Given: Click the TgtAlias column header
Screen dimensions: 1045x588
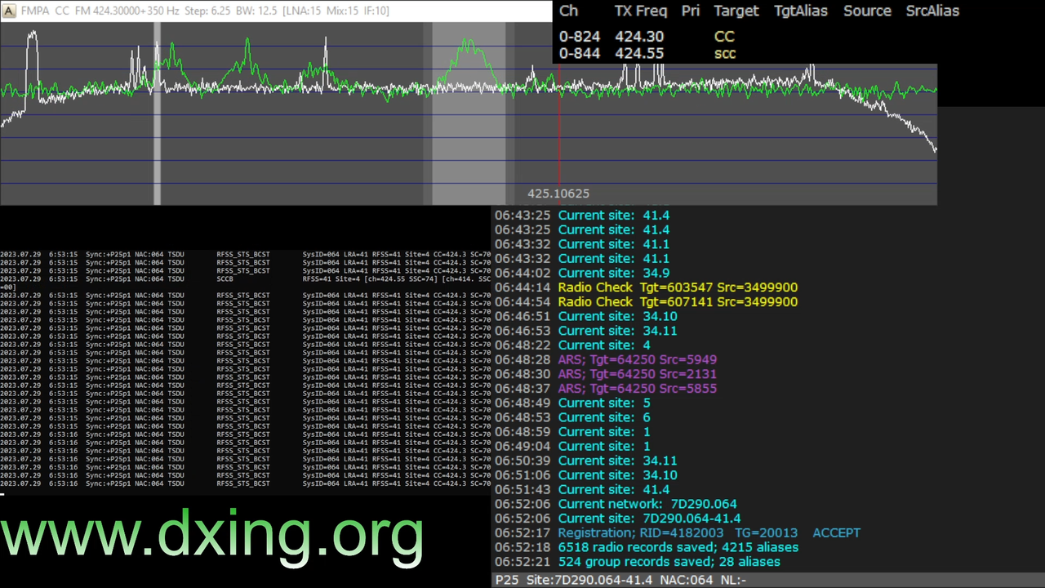Looking at the screenshot, I should click(x=800, y=11).
